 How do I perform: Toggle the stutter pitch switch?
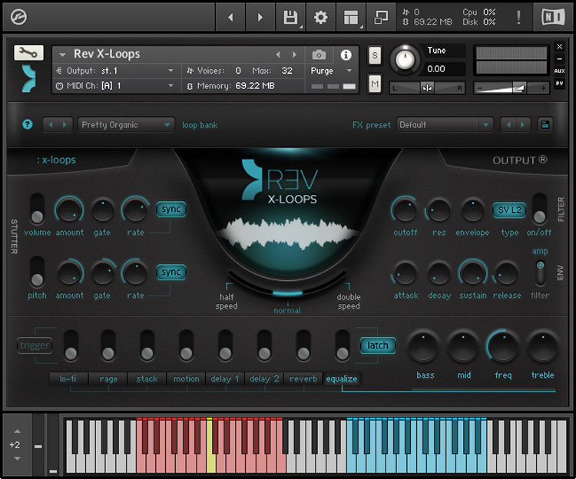37,272
